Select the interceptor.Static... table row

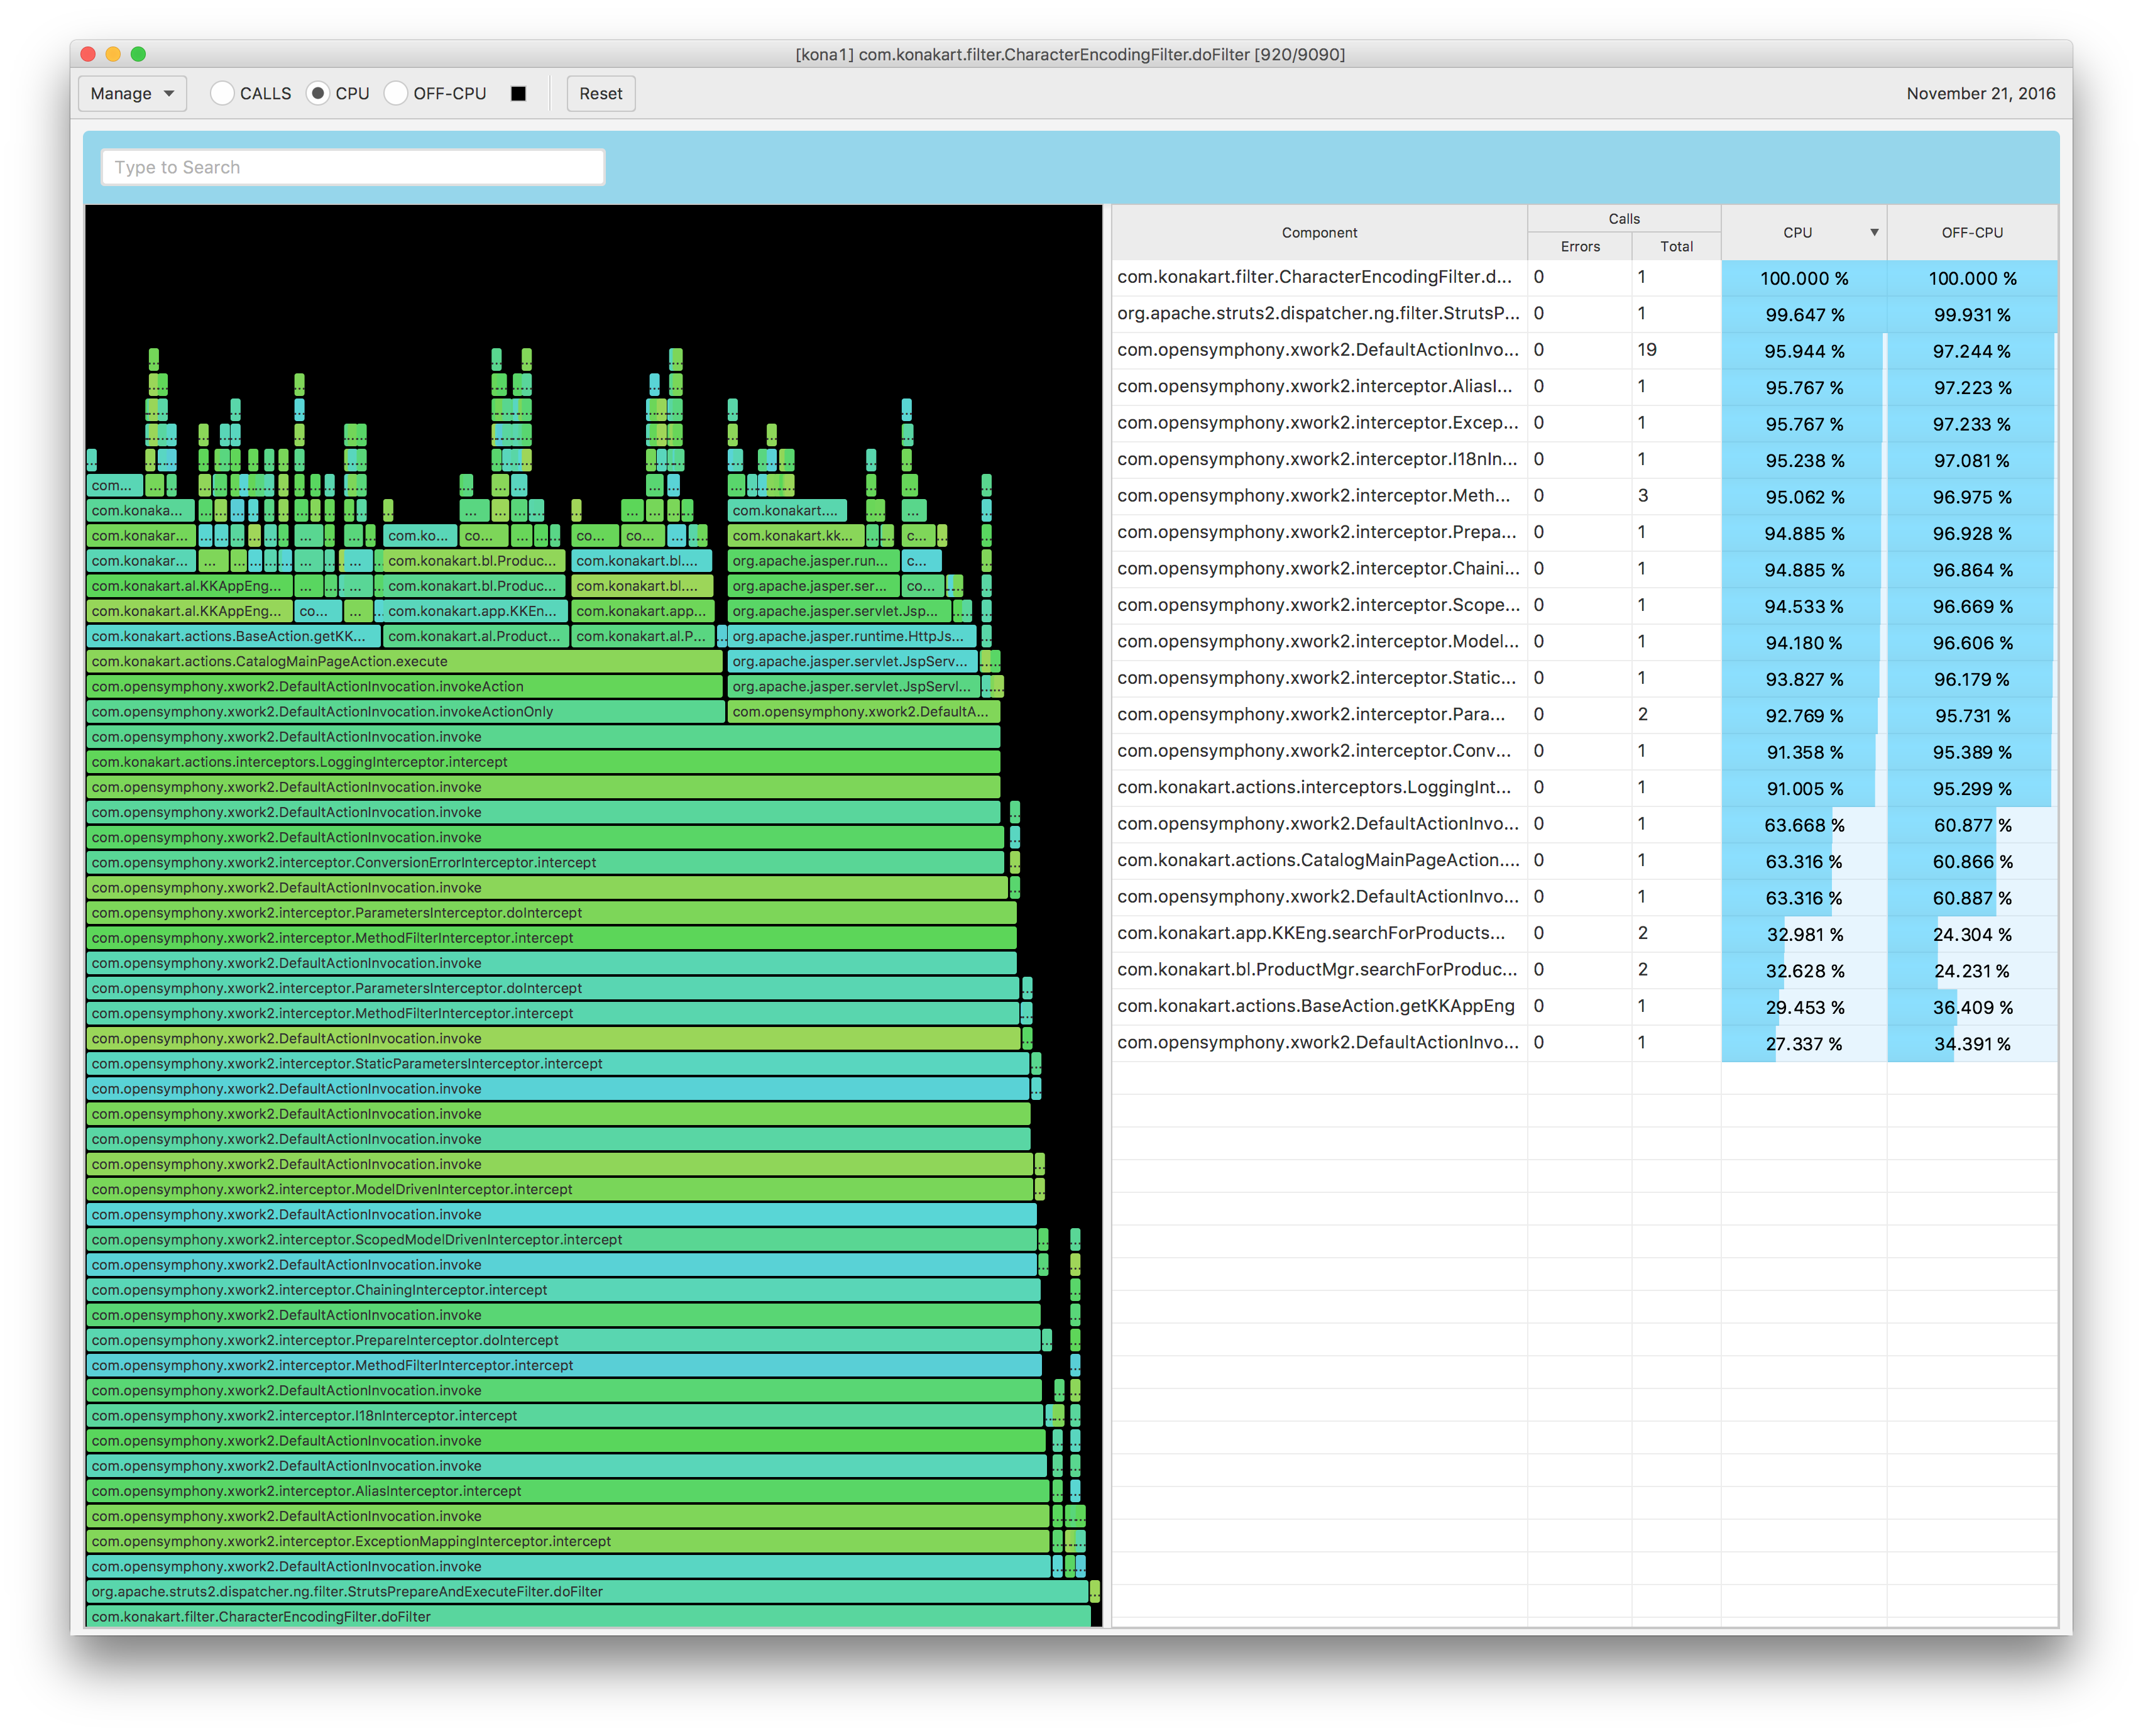(1584, 679)
